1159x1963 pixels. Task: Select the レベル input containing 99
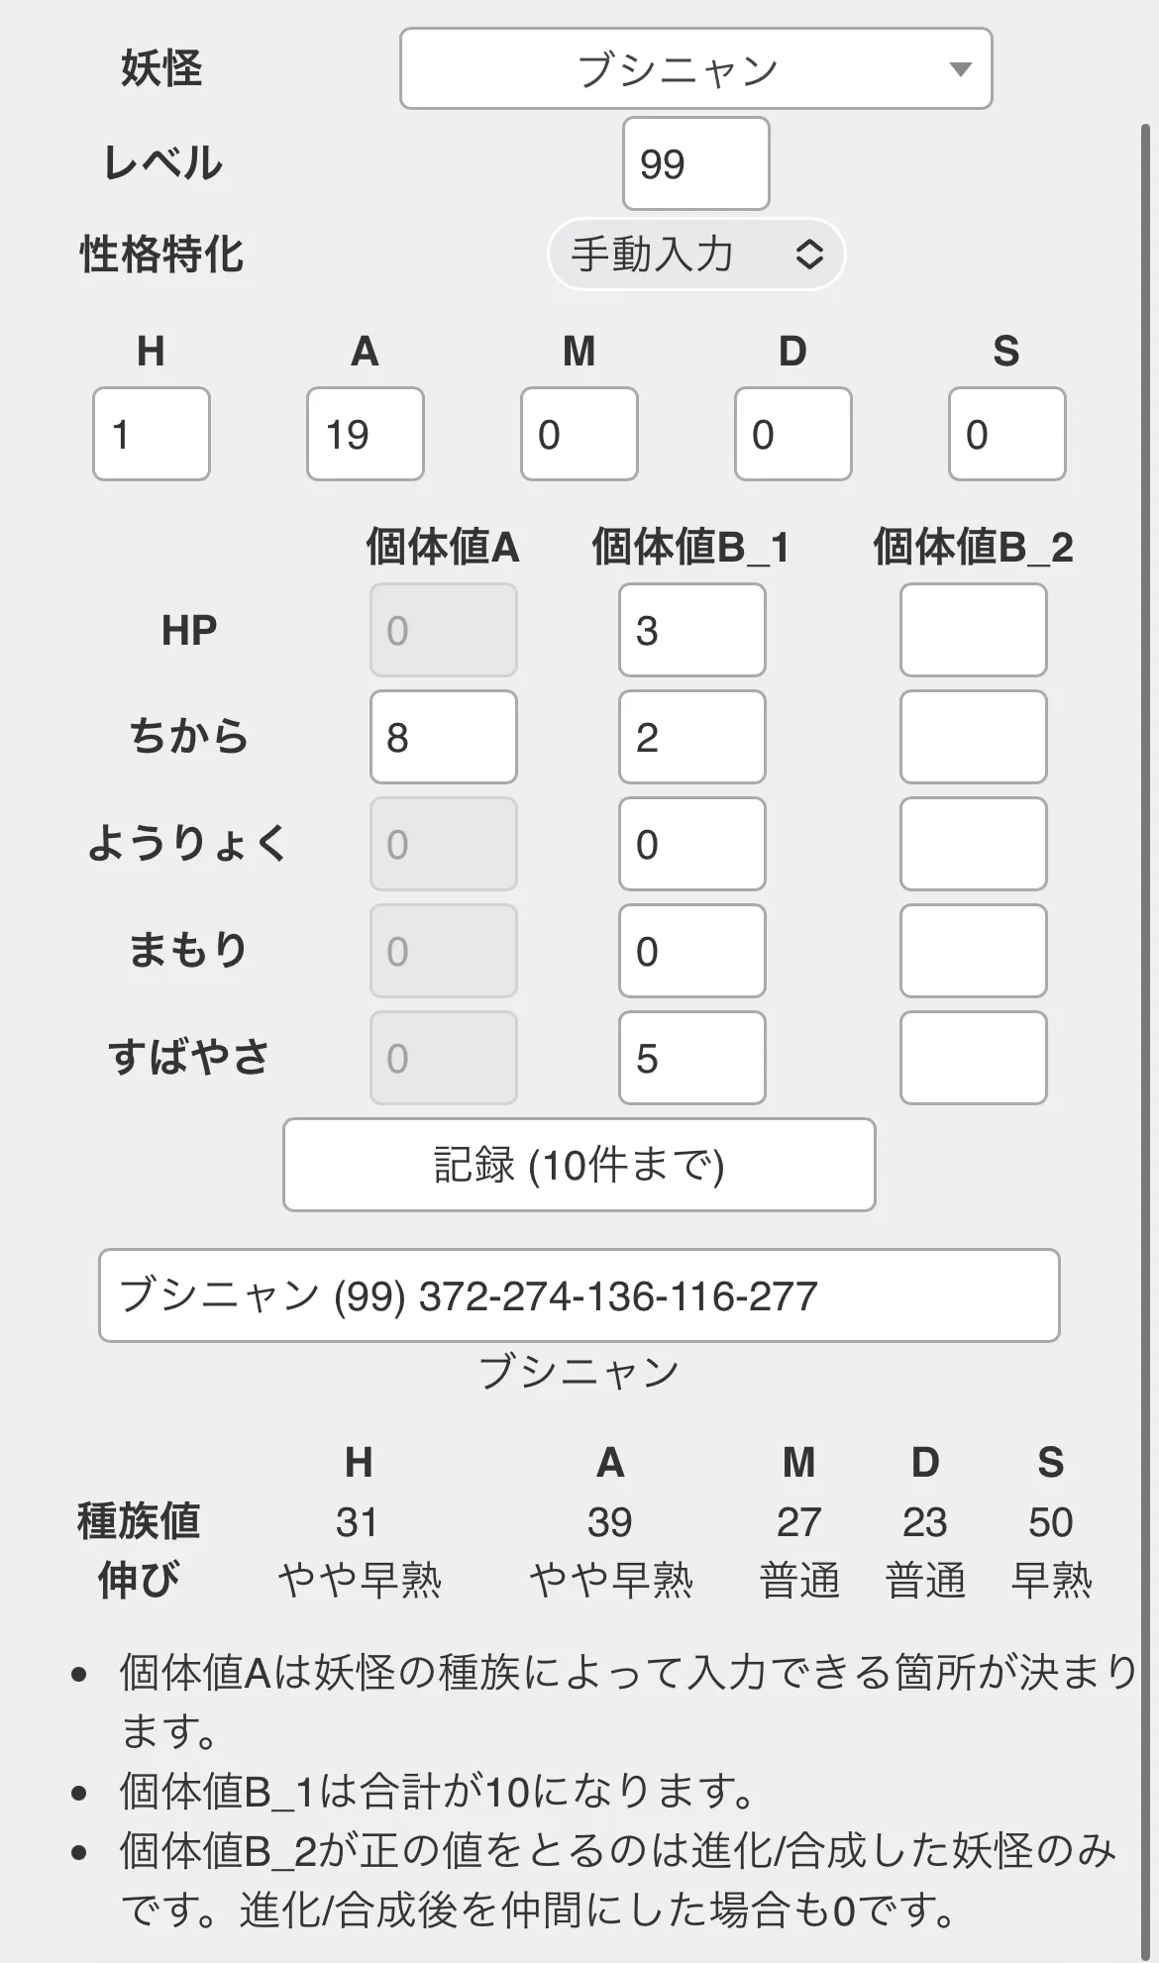point(694,166)
